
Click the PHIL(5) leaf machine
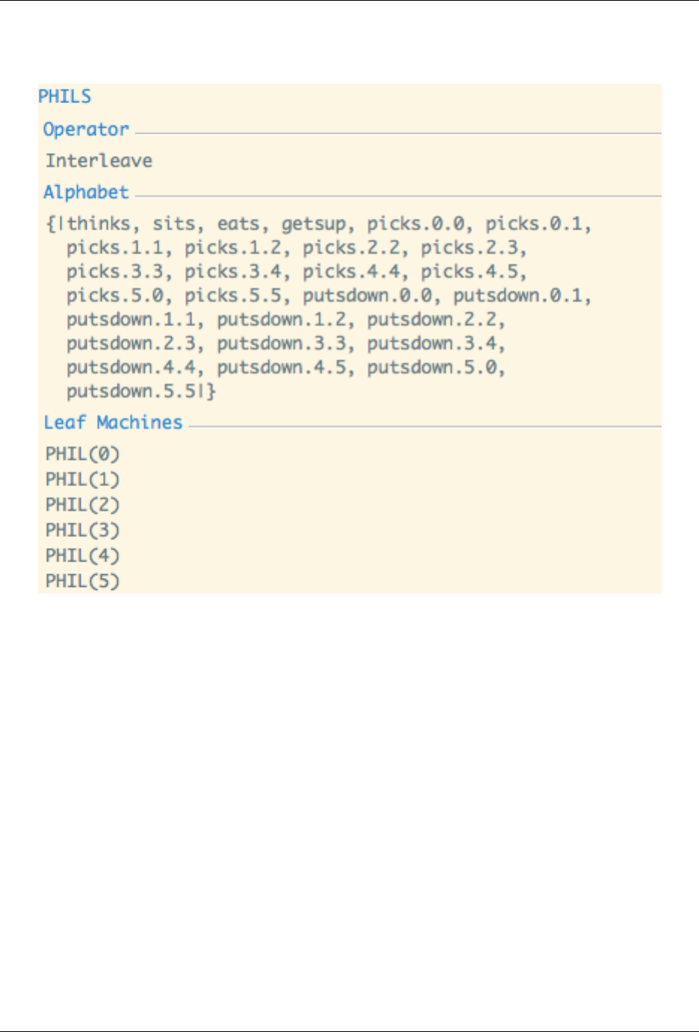82,581
